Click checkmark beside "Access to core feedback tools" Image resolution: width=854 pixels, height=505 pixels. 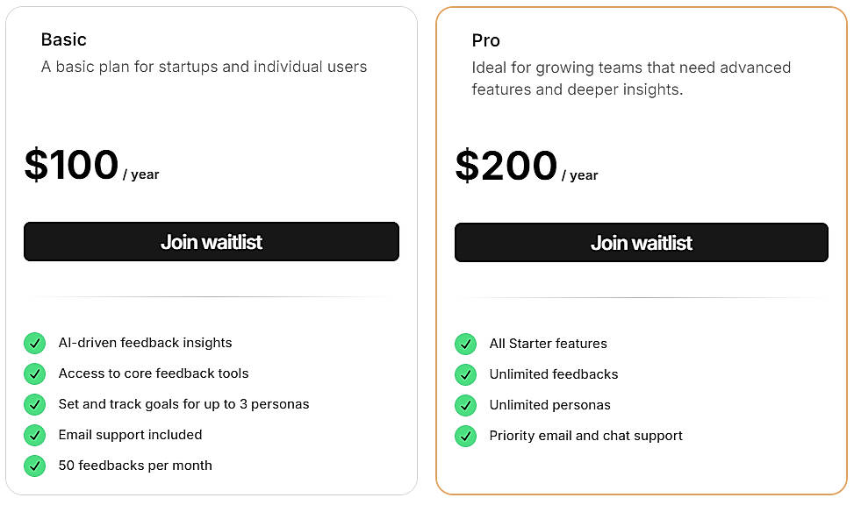(34, 373)
